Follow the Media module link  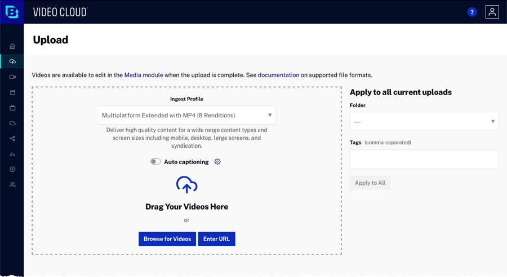pyautogui.click(x=144, y=75)
